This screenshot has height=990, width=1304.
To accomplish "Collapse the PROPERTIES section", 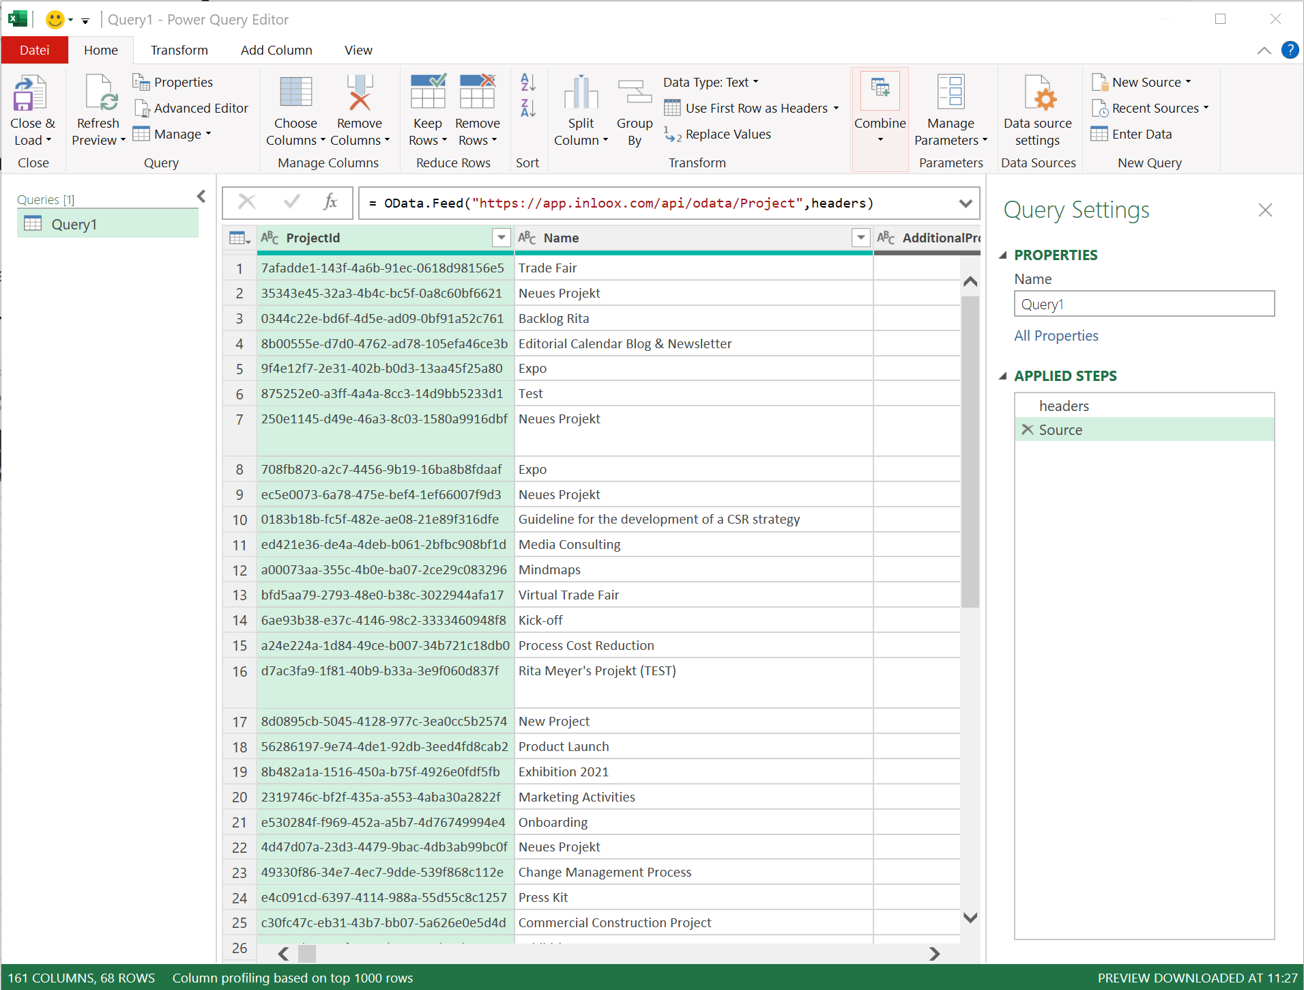I will [x=1003, y=255].
